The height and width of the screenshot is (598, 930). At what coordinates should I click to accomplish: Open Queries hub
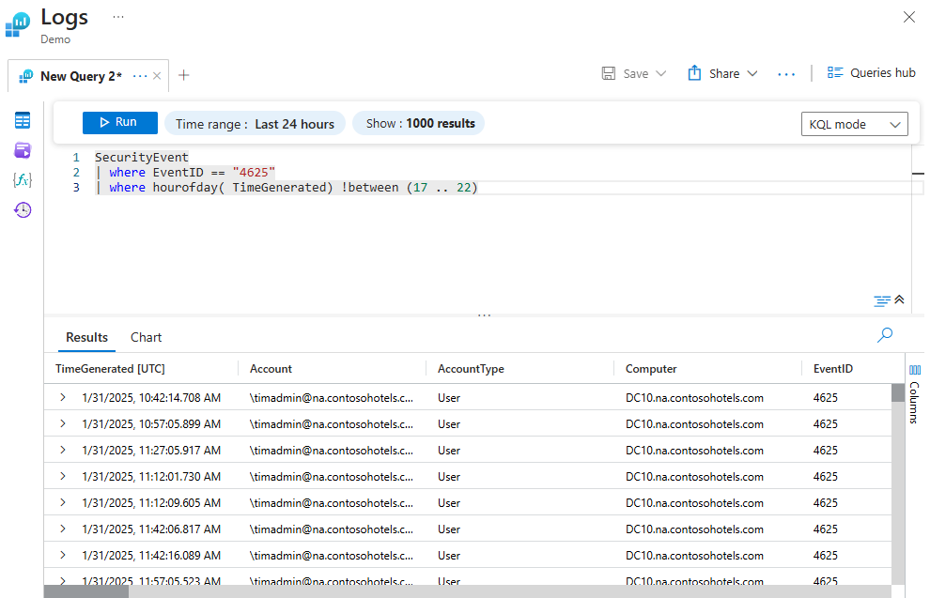click(x=872, y=73)
